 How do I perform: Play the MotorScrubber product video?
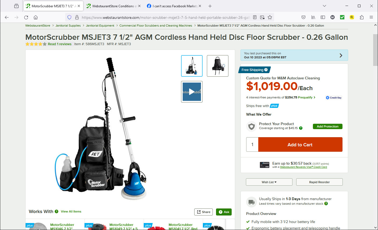pyautogui.click(x=192, y=92)
